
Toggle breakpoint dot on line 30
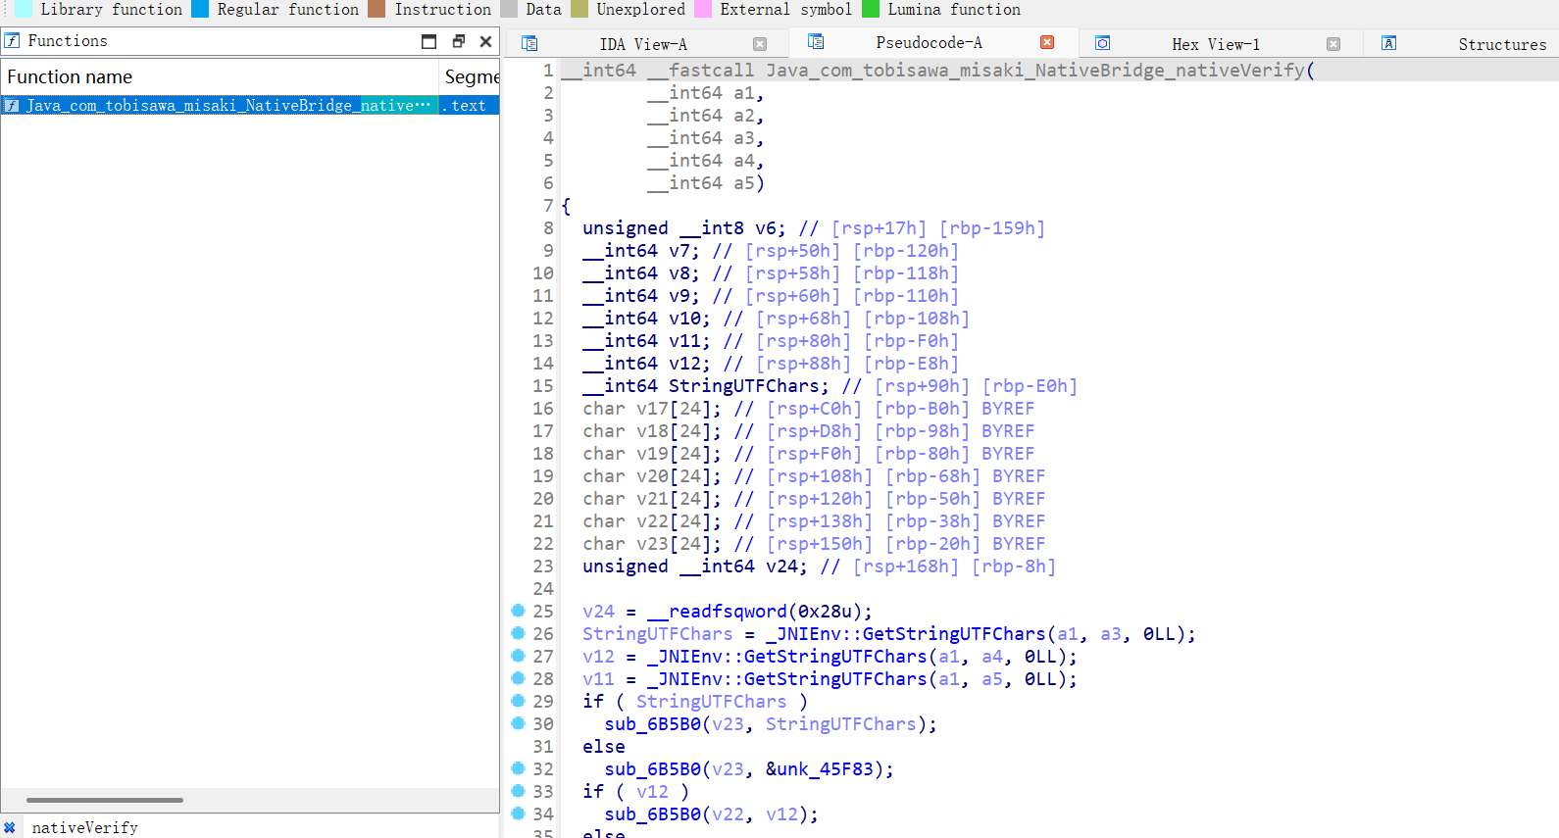(x=518, y=723)
